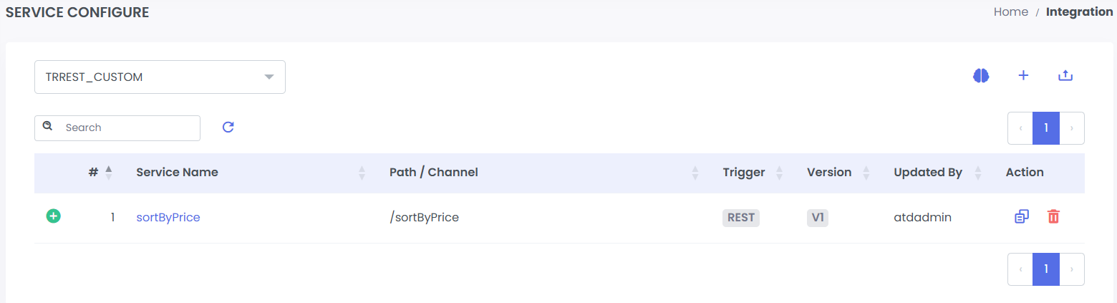Sort by Path / Channel column
Screen dimensions: 1117x303
695,173
